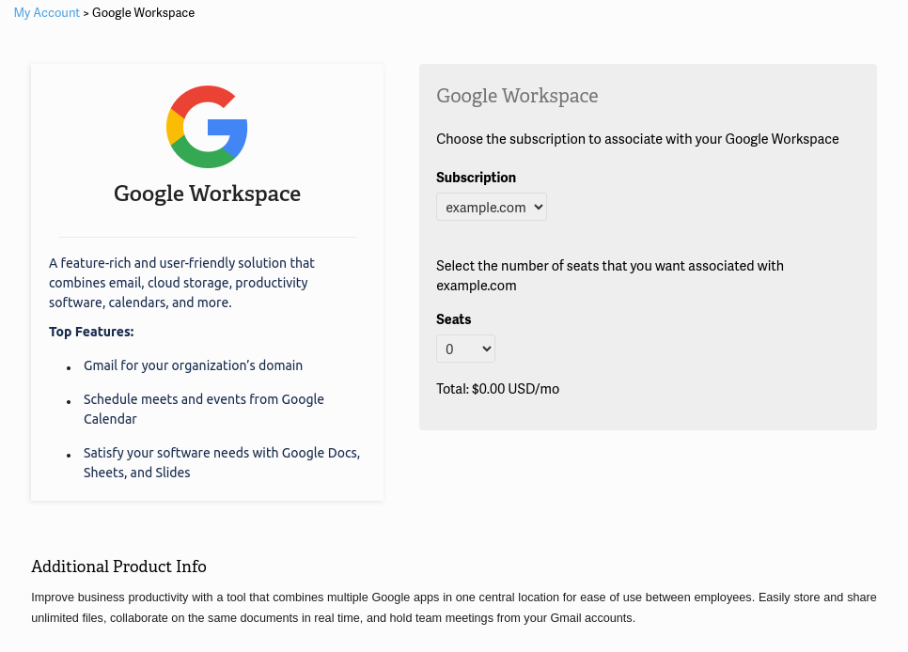Viewport: 908px width, 652px height.
Task: Click the bullet beside the Gmail feature
Action: [69, 367]
